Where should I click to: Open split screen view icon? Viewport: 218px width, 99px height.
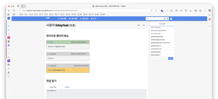(176, 10)
